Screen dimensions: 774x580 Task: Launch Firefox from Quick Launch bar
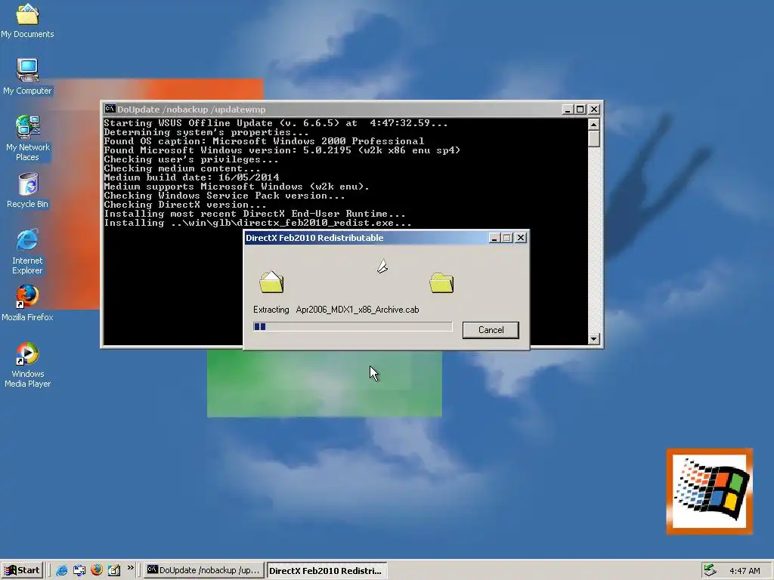tap(96, 570)
